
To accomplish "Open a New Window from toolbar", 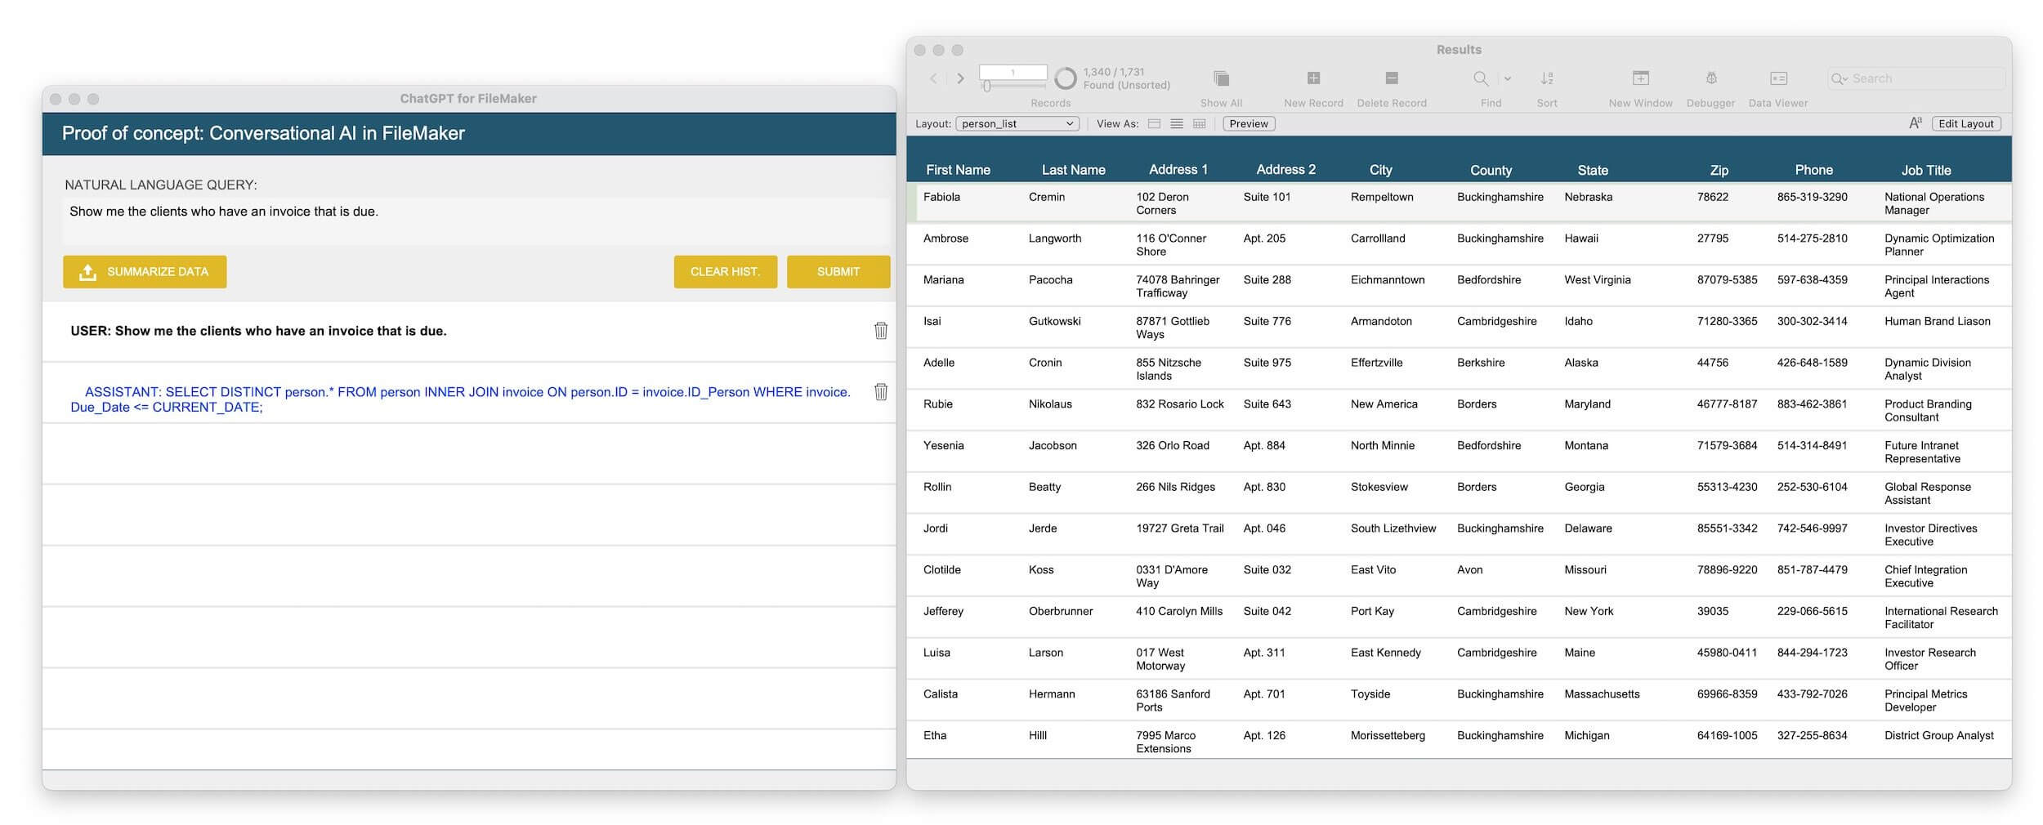I will [1640, 78].
